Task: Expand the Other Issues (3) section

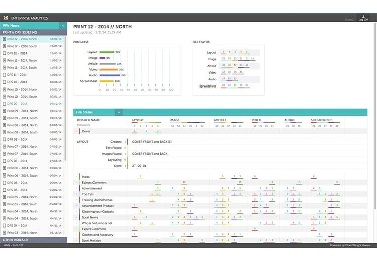Action: tap(33, 240)
